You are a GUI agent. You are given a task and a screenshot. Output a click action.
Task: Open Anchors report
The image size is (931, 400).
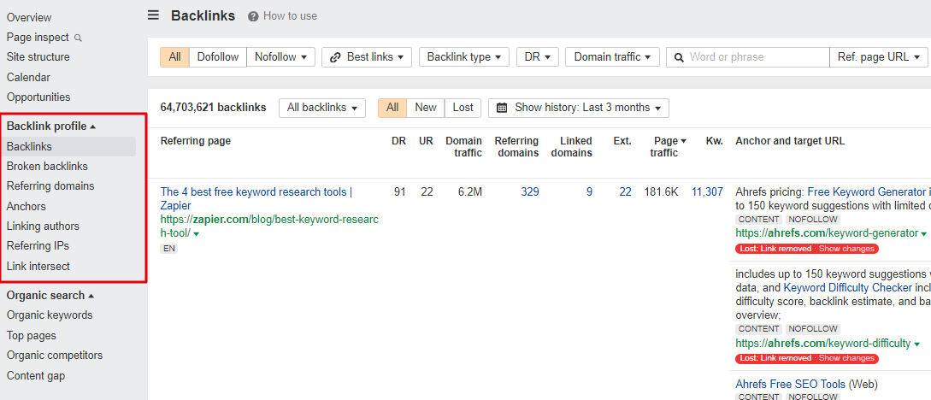[x=27, y=207]
